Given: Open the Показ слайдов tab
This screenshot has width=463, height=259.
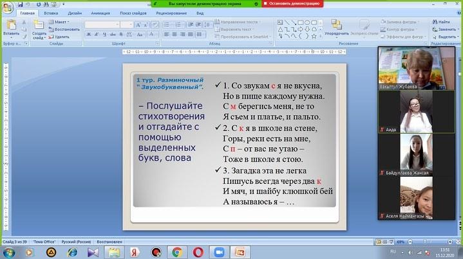Looking at the screenshot, I should 133,13.
